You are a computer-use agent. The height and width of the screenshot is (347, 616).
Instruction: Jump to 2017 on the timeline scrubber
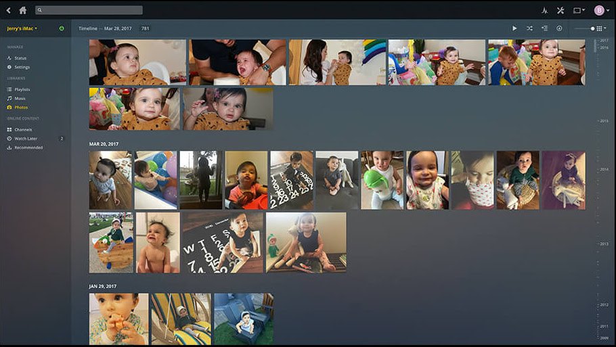(x=604, y=41)
